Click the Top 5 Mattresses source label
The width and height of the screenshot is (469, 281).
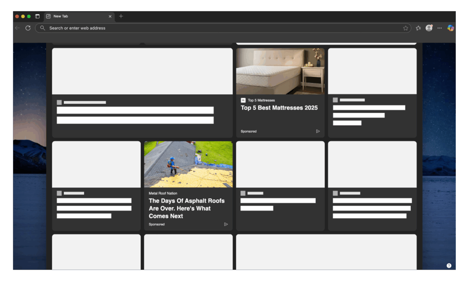tap(261, 100)
